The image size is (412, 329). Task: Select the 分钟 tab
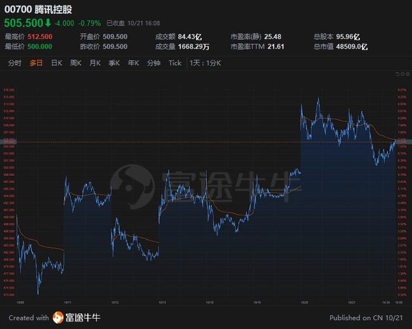[154, 63]
